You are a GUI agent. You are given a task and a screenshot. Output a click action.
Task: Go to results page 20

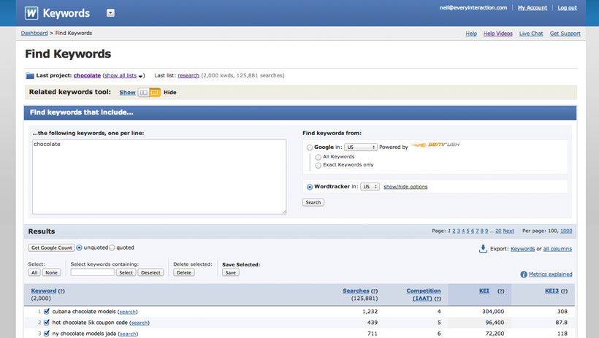(x=498, y=231)
